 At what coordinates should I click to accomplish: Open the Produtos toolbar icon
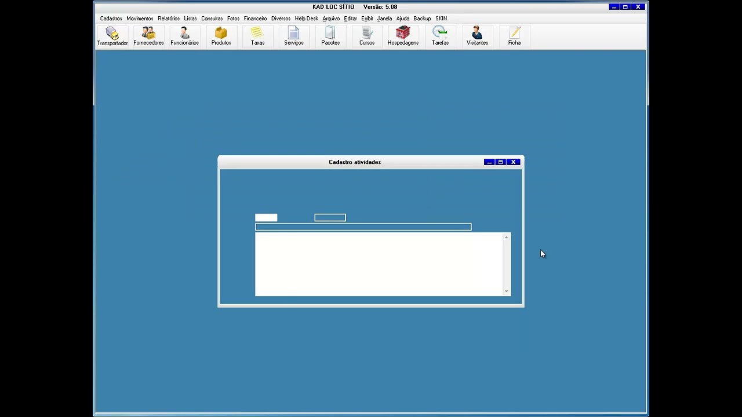[221, 36]
